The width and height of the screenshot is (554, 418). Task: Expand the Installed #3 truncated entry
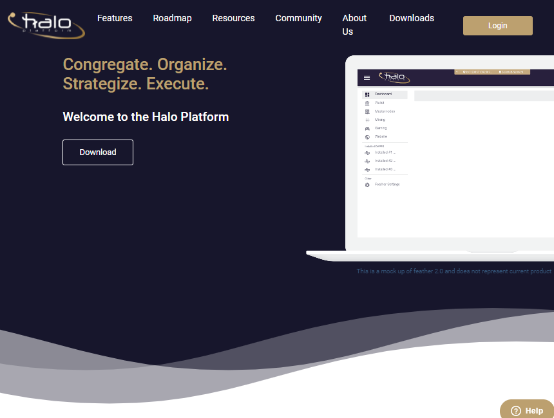pos(387,169)
